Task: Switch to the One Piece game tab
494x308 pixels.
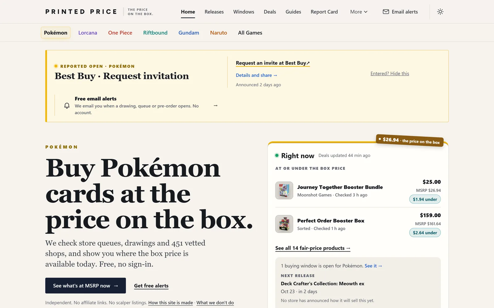Action: point(120,33)
